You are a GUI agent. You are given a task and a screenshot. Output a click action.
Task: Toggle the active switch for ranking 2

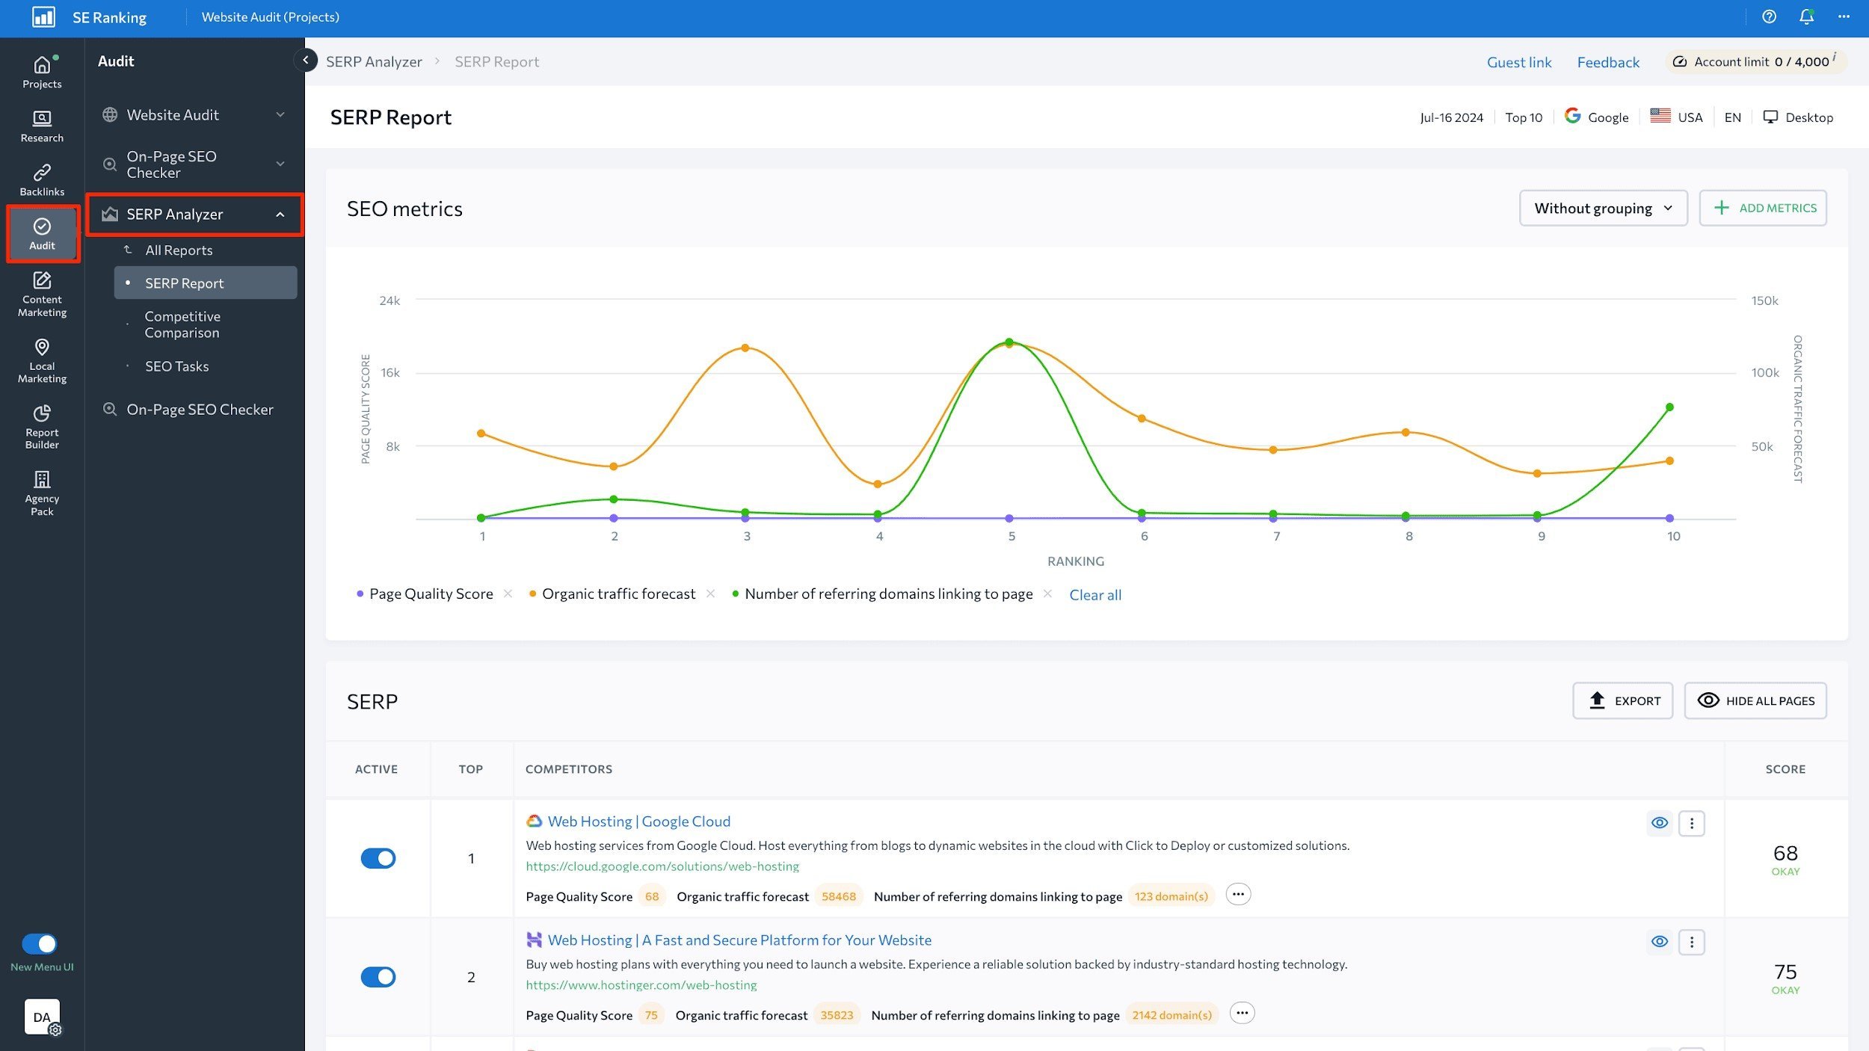(378, 976)
